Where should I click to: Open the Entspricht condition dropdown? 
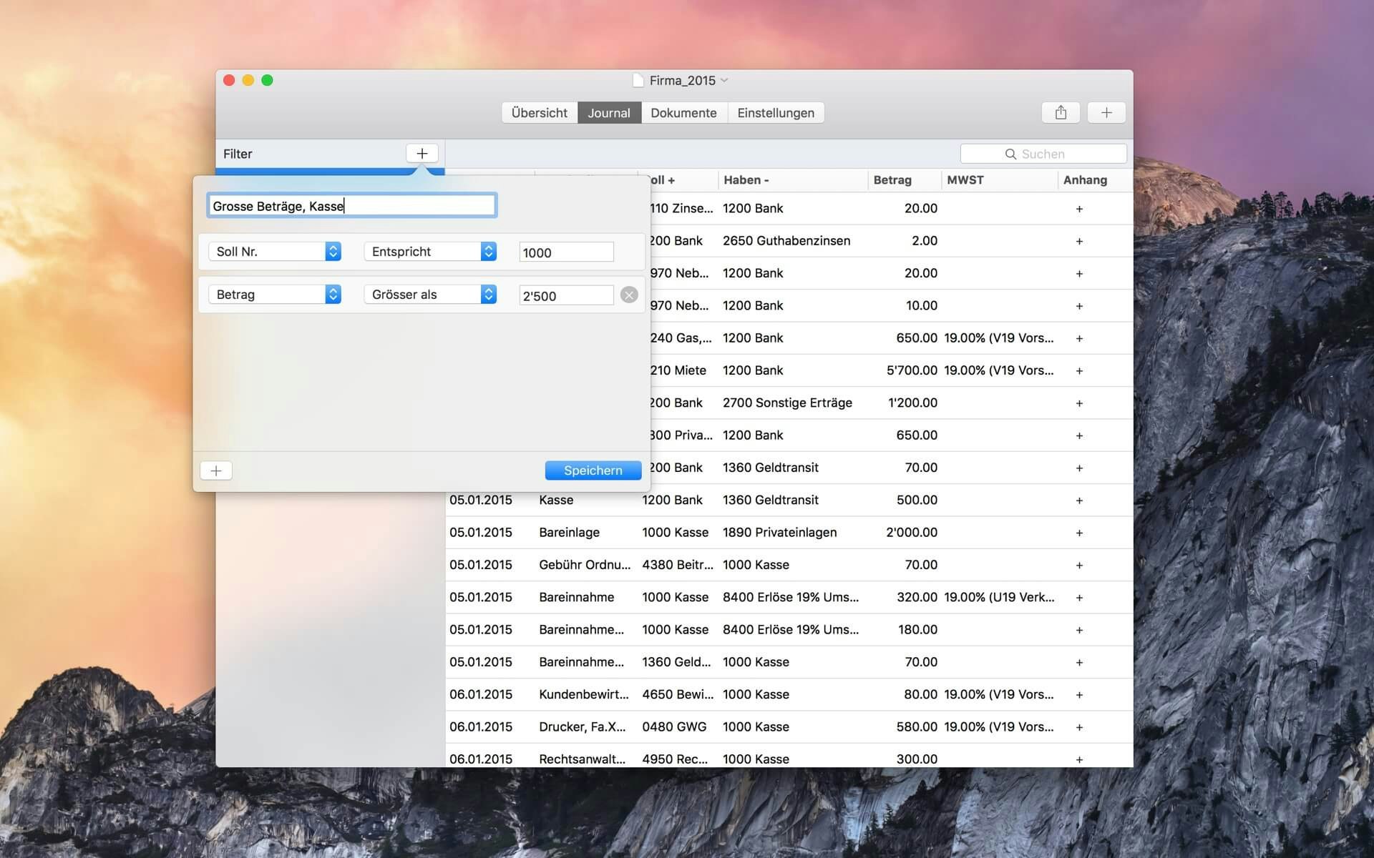430,252
